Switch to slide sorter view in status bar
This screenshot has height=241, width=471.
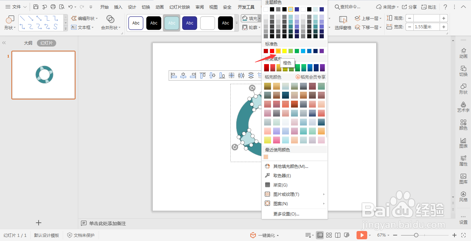pos(329,235)
